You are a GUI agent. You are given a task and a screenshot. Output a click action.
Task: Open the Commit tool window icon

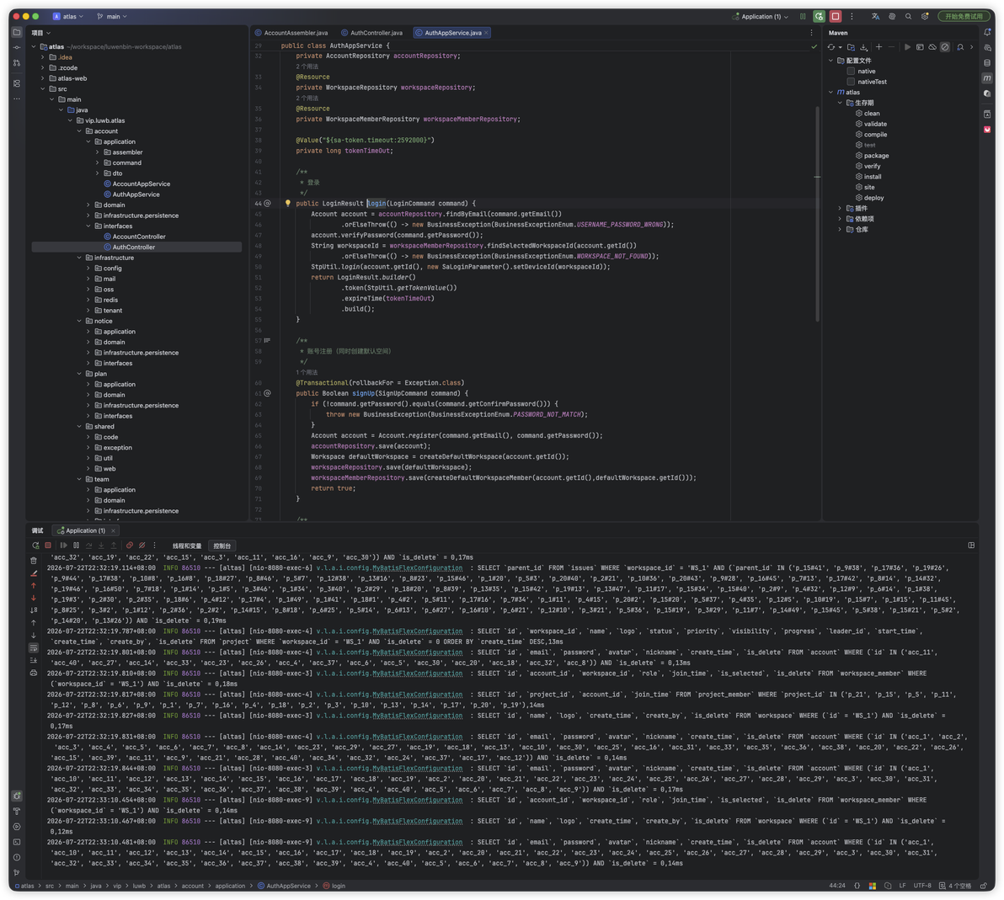point(17,47)
